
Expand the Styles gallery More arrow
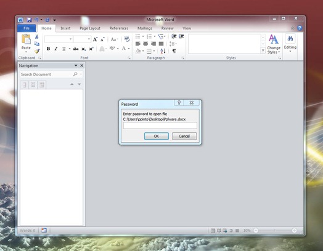click(263, 50)
